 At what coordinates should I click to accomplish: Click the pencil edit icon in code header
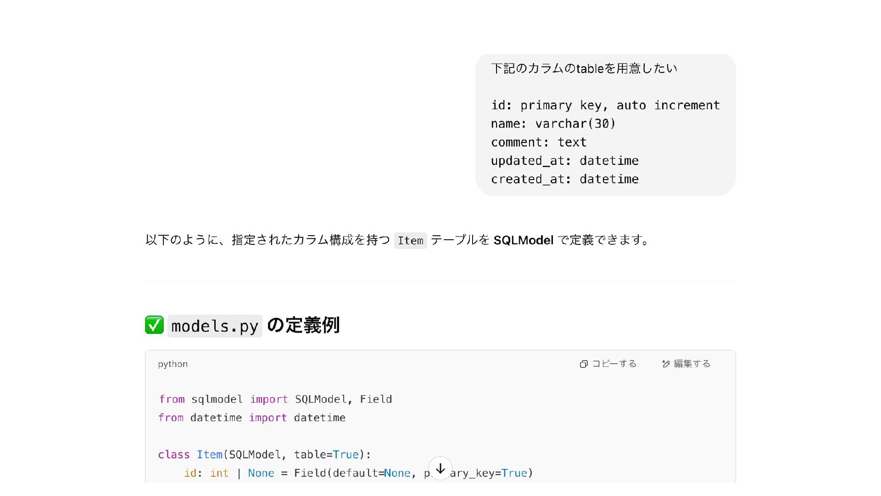[x=666, y=364]
